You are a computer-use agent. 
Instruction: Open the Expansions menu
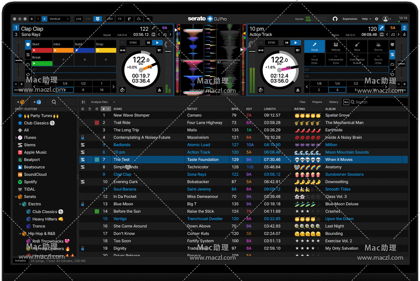coord(350,19)
